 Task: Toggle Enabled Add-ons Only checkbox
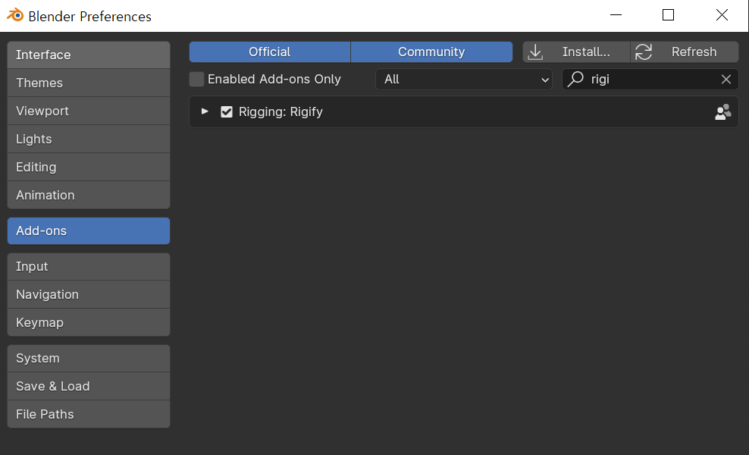click(196, 80)
